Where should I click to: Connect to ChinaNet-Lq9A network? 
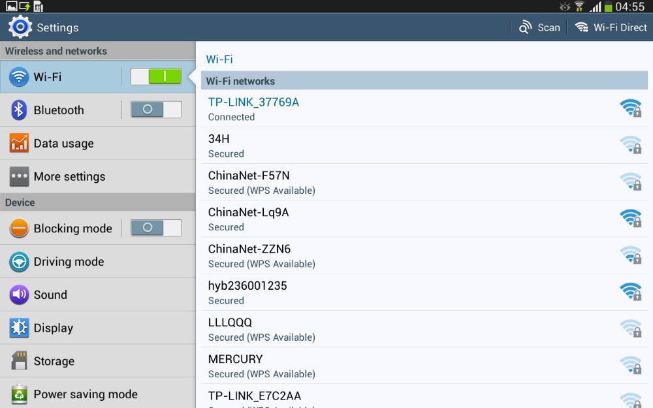click(x=248, y=218)
